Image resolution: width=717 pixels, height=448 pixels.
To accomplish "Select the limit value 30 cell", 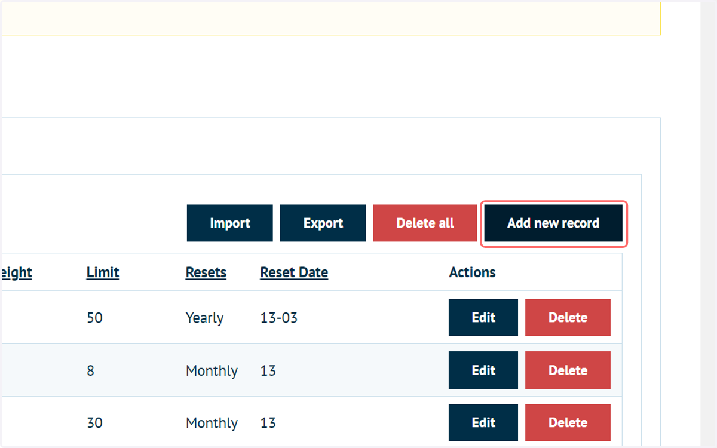I will click(x=94, y=423).
